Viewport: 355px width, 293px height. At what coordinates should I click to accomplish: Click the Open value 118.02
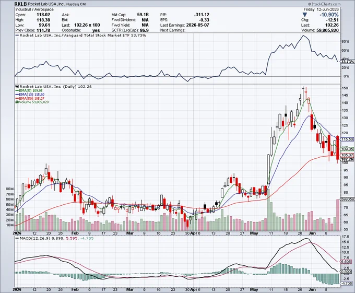pos(43,15)
